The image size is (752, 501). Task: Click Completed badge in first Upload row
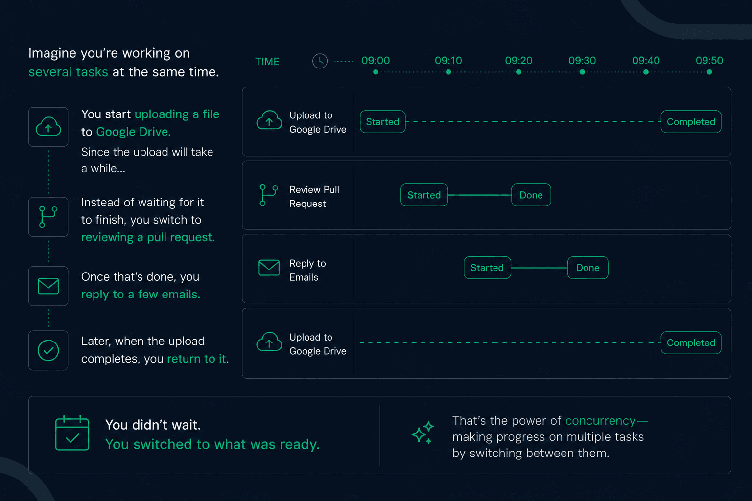(x=691, y=122)
